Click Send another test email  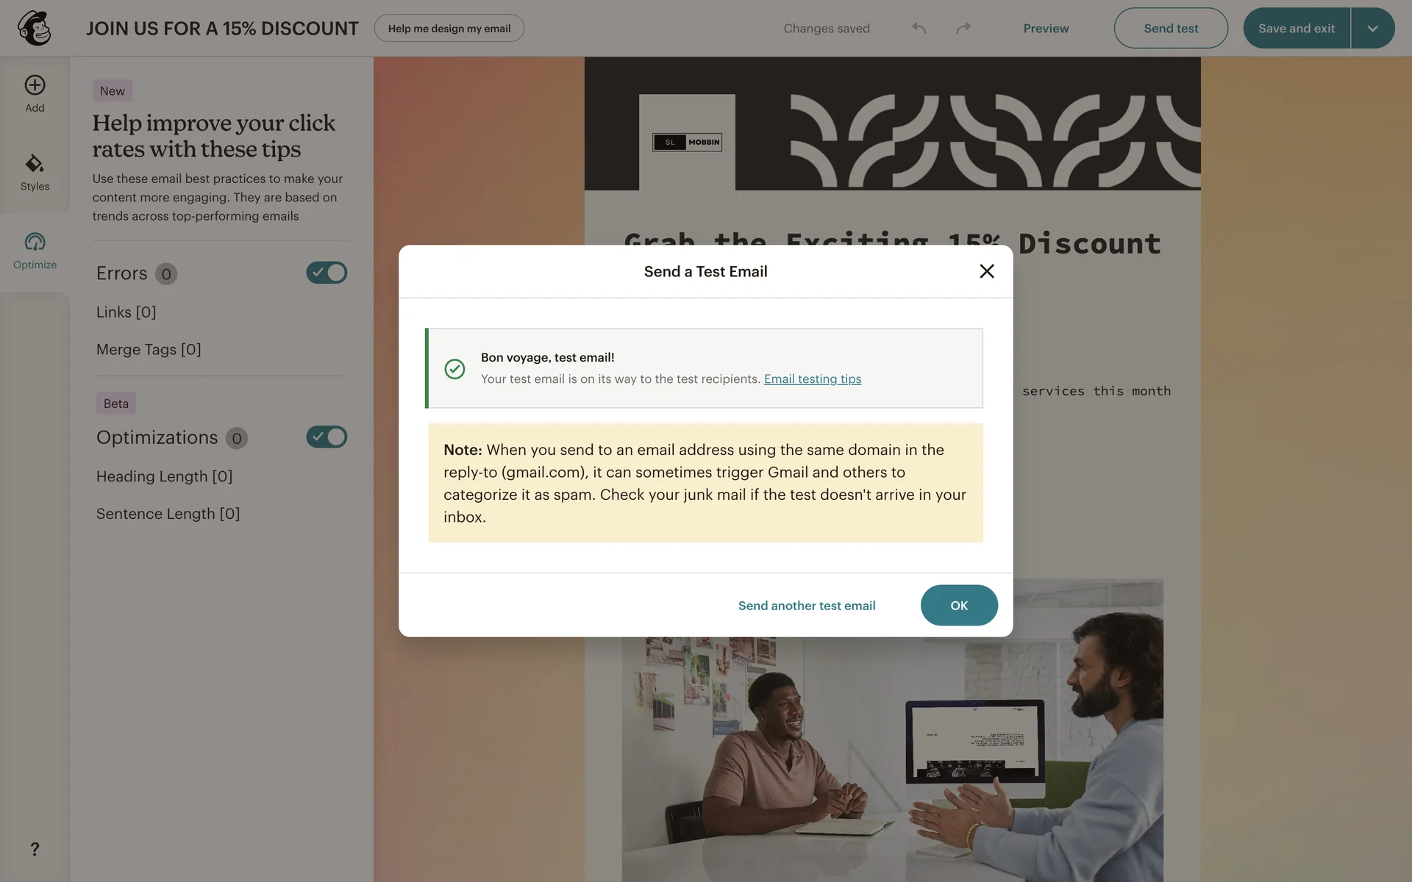point(807,606)
